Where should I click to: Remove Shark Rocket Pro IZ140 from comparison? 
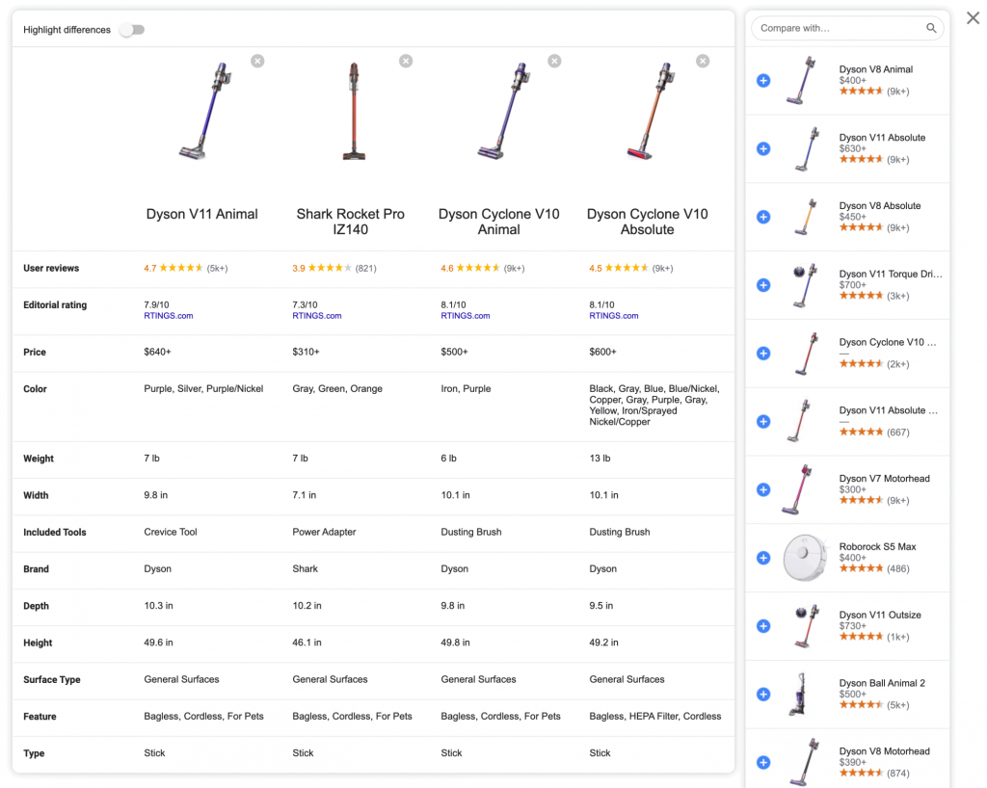(406, 61)
